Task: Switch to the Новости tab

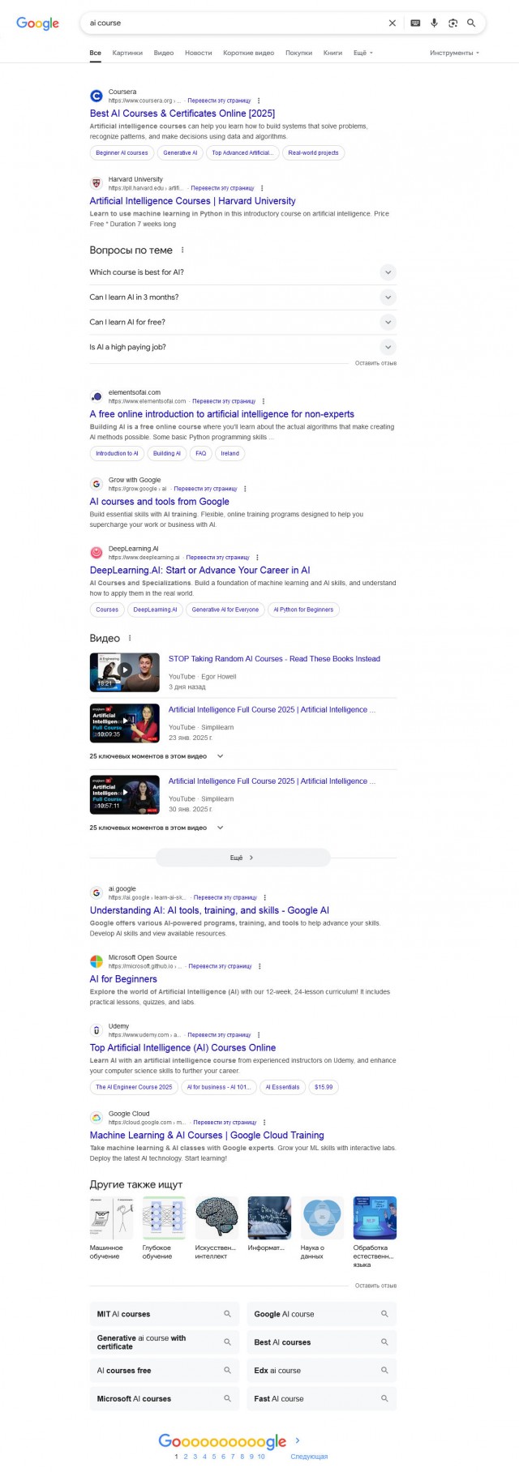Action: click(x=199, y=53)
